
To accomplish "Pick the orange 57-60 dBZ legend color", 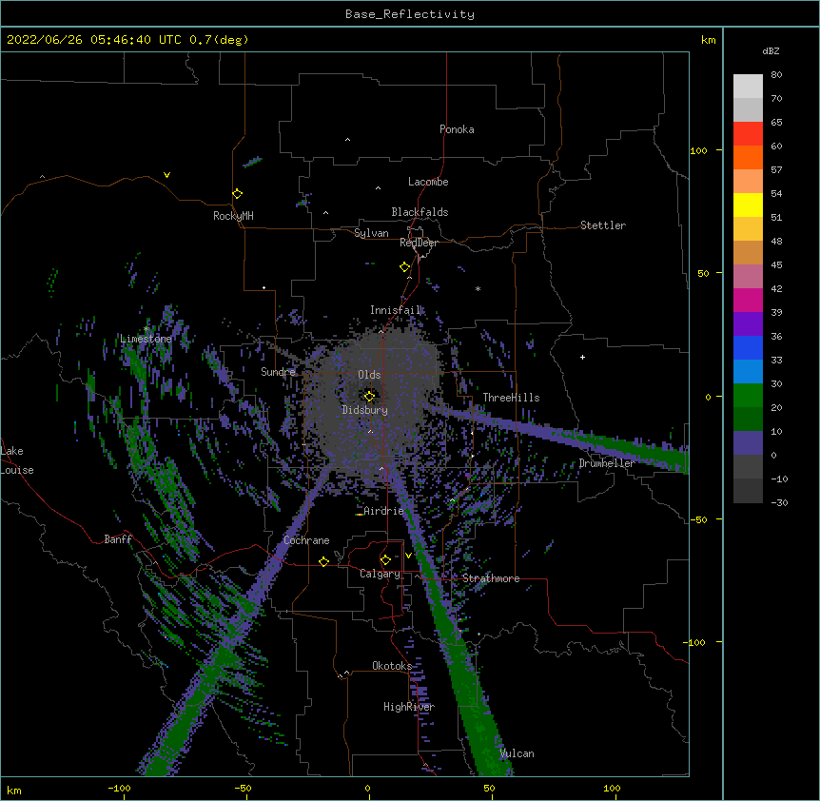I will tap(748, 157).
